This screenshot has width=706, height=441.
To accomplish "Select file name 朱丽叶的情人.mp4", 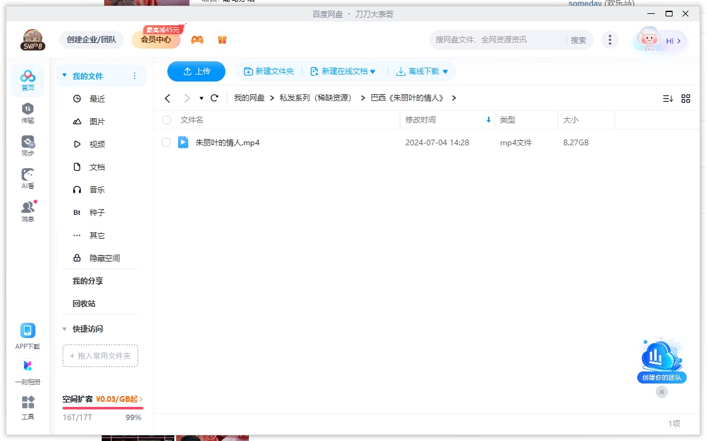I will 227,143.
